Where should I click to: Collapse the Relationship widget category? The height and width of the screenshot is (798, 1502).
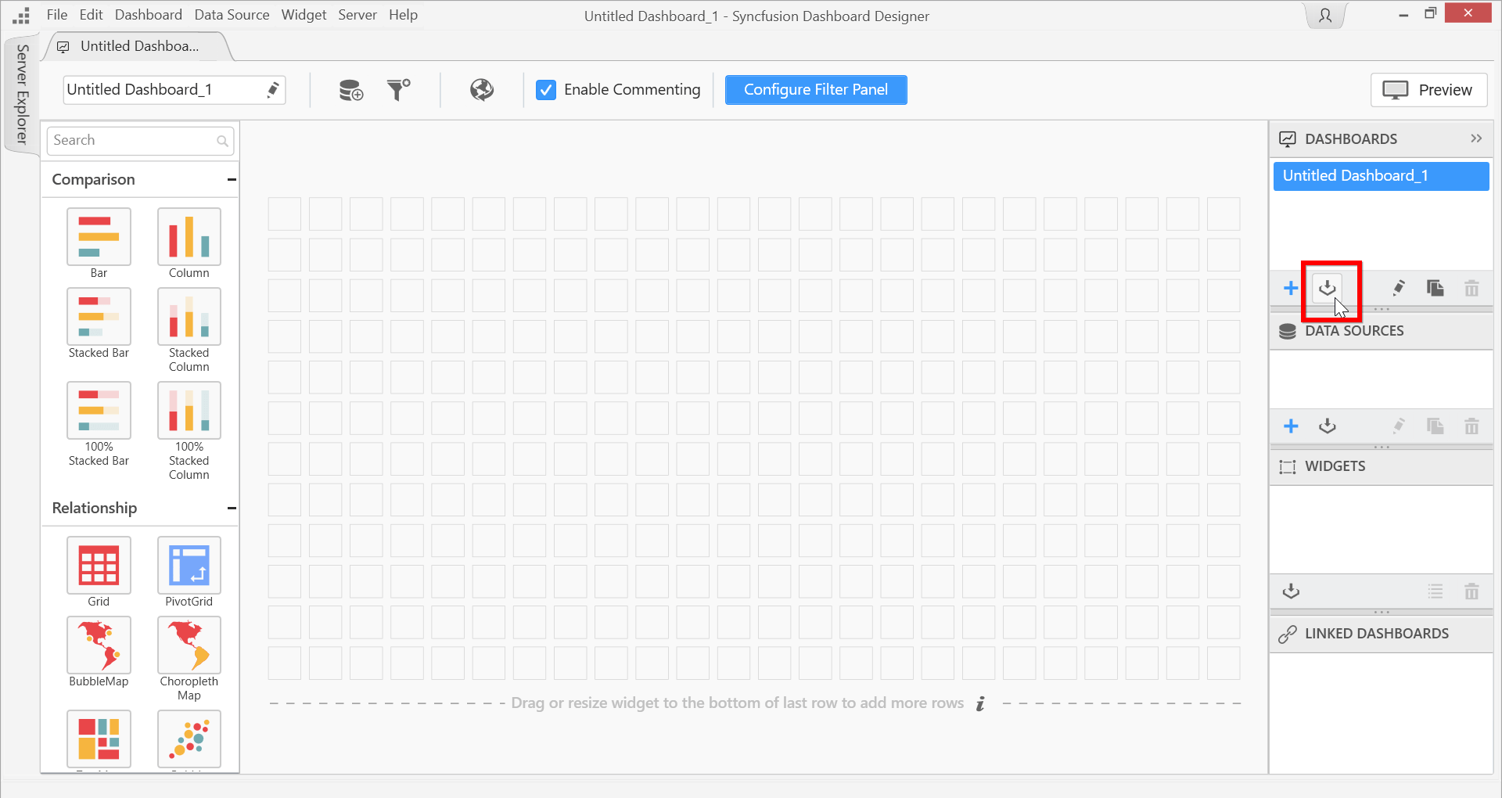tap(232, 509)
